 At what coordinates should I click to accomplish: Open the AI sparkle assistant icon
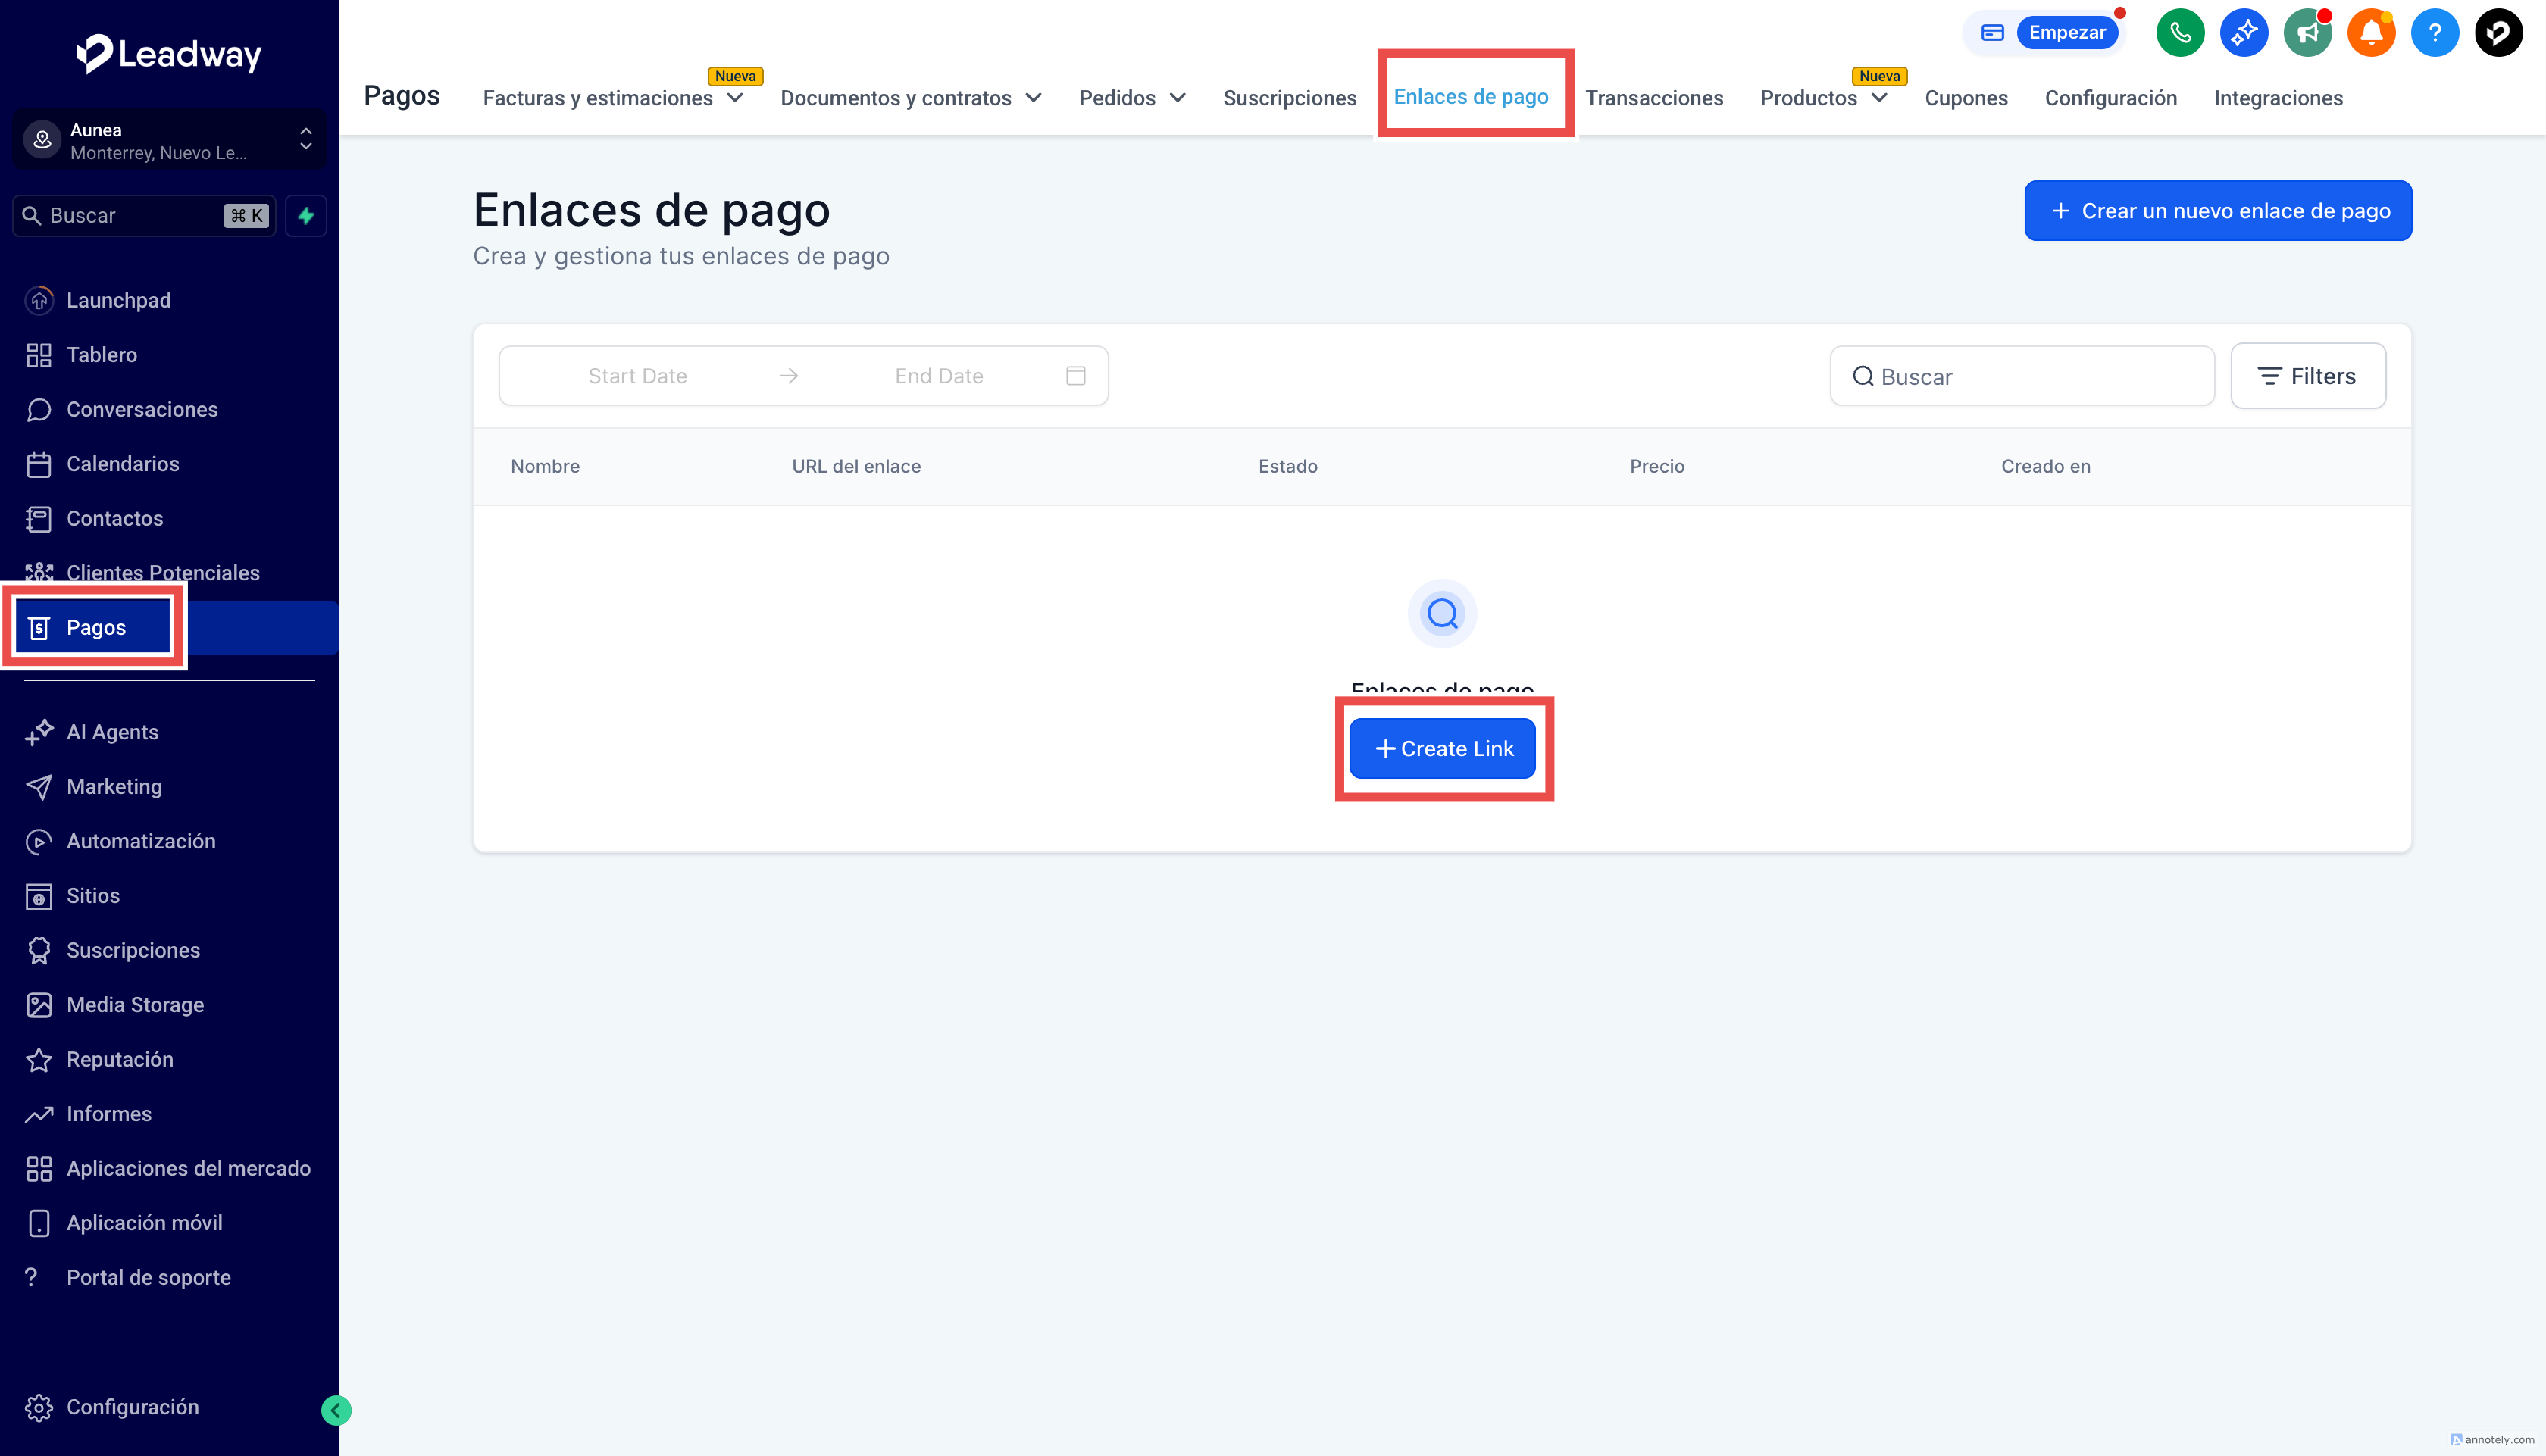coord(2243,33)
